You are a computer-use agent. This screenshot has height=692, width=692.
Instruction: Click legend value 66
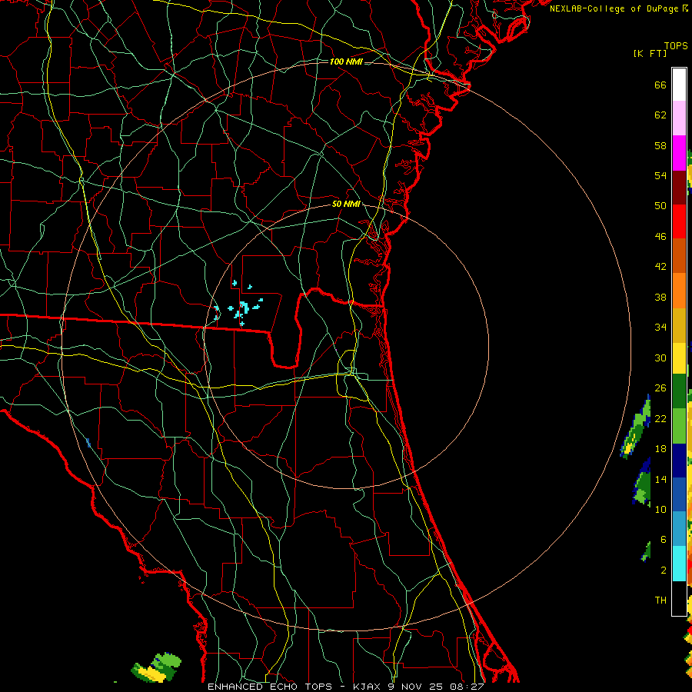click(660, 85)
